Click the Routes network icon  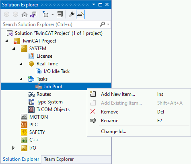[31, 94]
